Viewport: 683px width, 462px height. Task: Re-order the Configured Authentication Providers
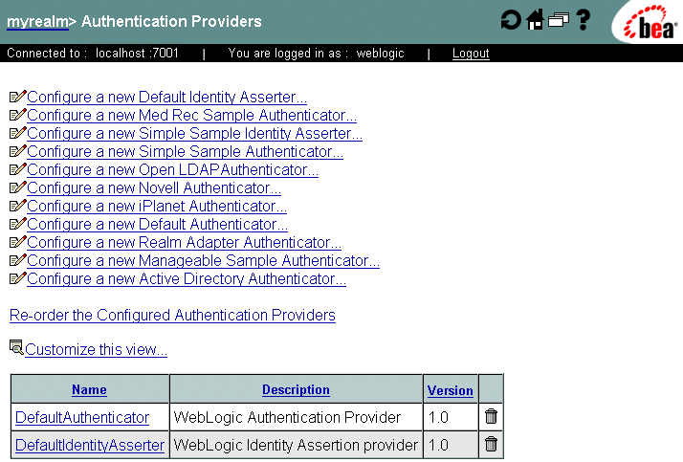coord(172,316)
